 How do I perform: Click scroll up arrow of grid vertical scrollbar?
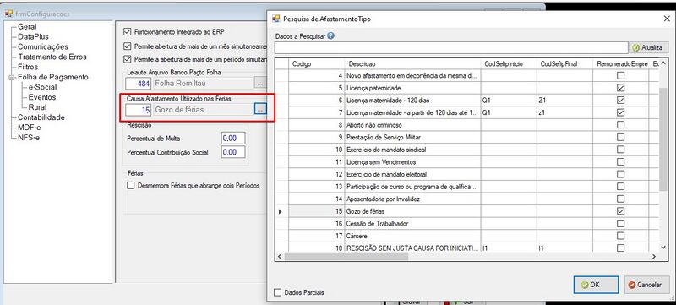tap(663, 63)
